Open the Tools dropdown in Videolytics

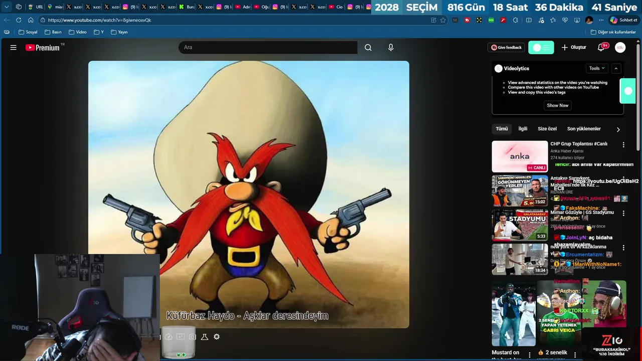[597, 69]
